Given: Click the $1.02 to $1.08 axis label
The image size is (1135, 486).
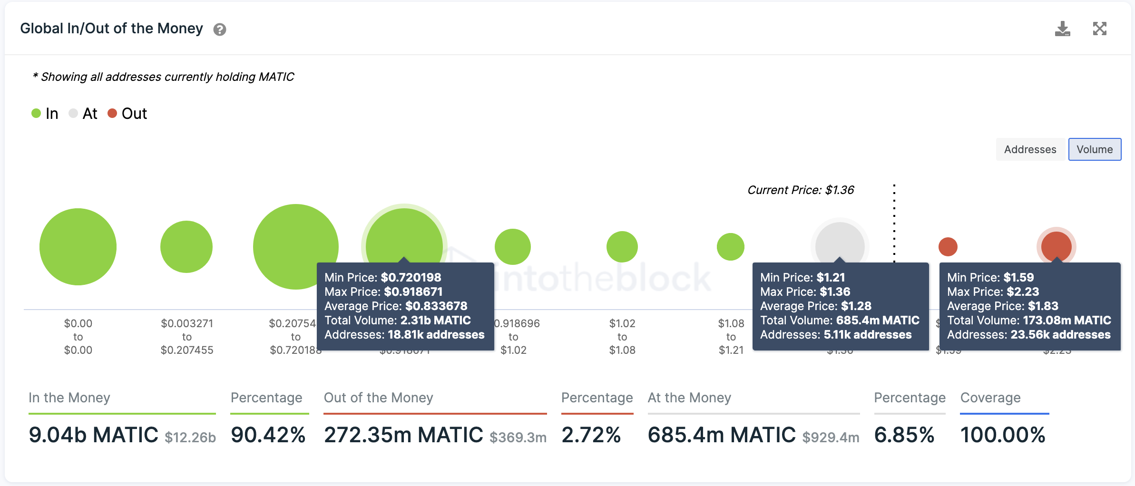Looking at the screenshot, I should pyautogui.click(x=622, y=337).
